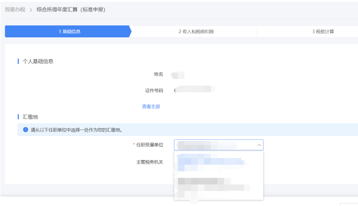Image resolution: width=358 pixels, height=206 pixels.
Task: Click the 查看全部 link
Action: pyautogui.click(x=151, y=107)
